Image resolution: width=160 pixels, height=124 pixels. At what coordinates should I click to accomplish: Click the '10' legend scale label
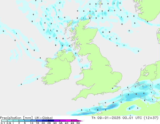pyautogui.click(x=32, y=123)
